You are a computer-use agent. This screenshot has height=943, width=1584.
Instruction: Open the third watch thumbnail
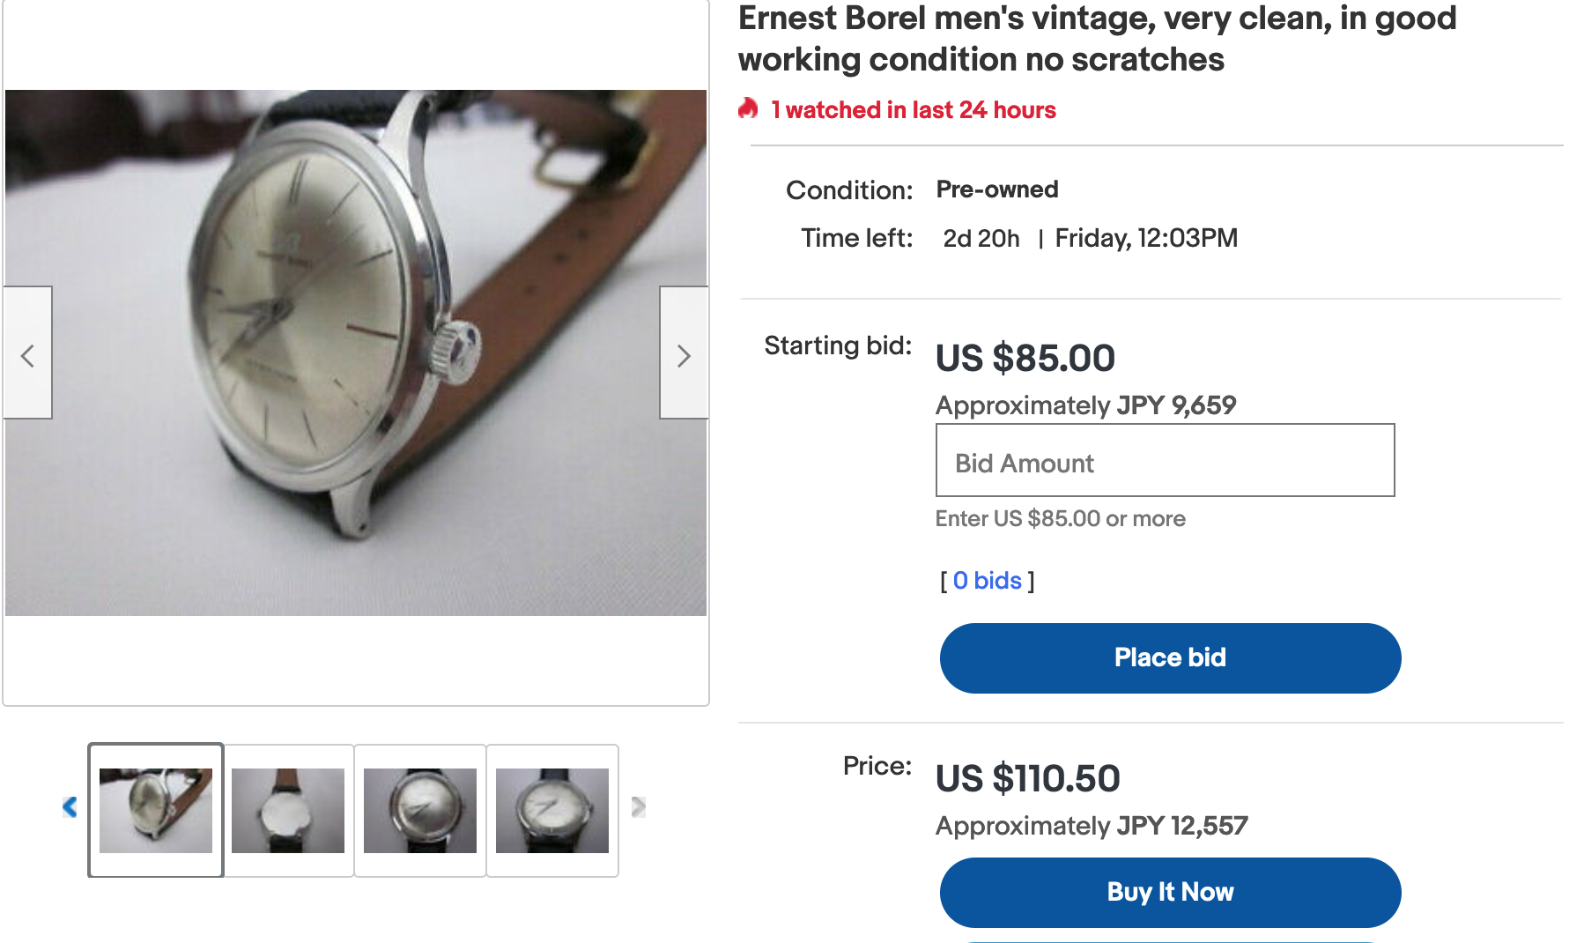pyautogui.click(x=420, y=810)
